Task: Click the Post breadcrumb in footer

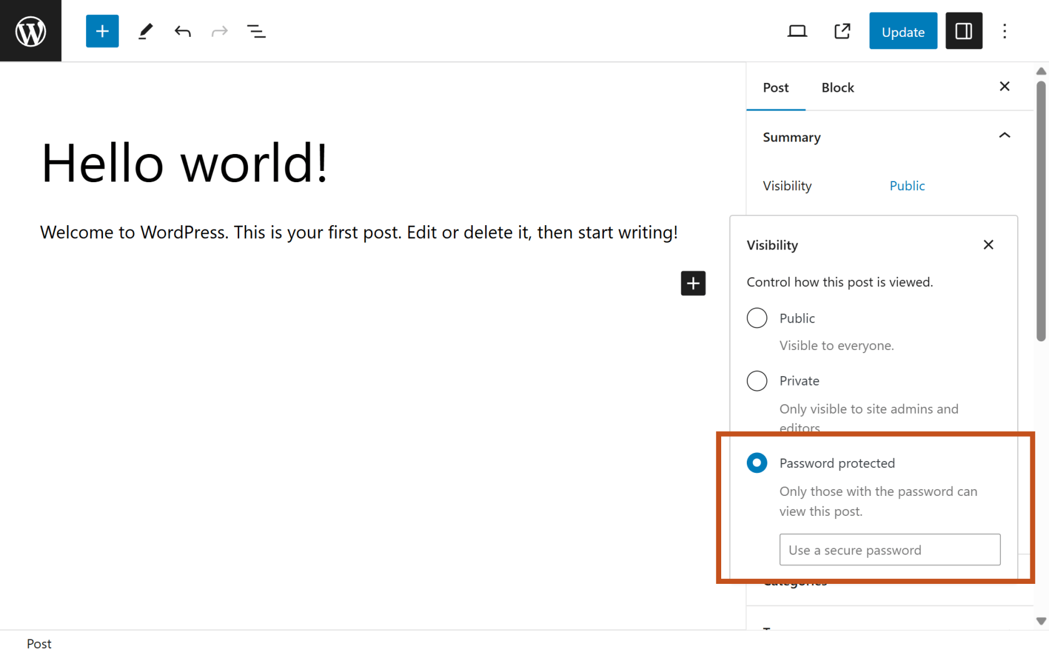Action: (x=39, y=644)
